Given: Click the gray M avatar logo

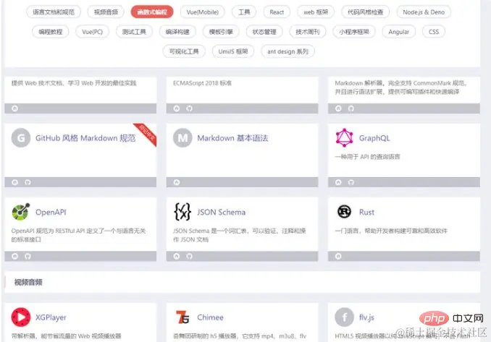Looking at the screenshot, I should point(182,138).
